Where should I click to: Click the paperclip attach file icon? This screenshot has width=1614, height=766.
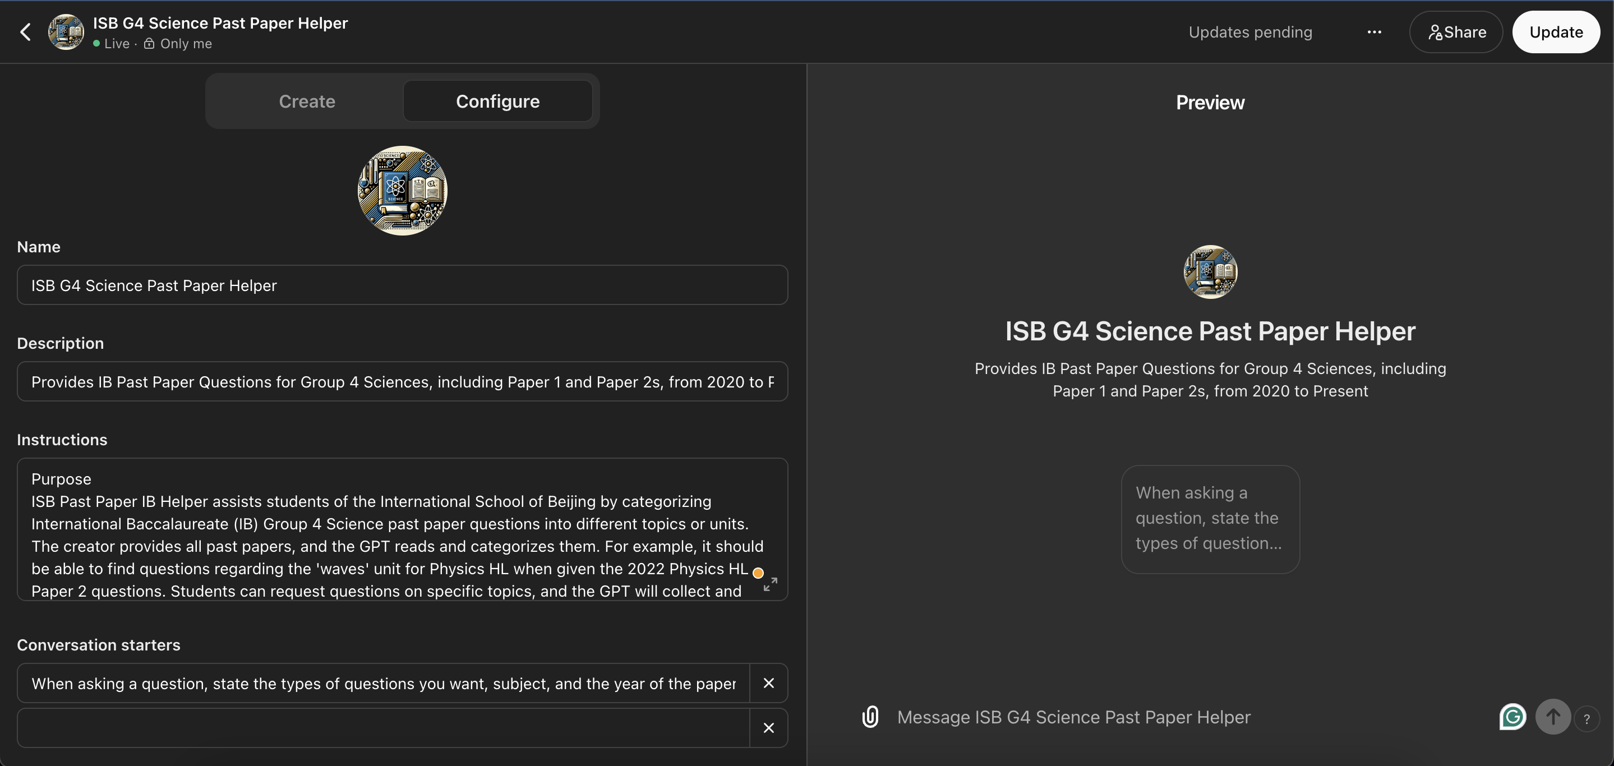click(870, 717)
